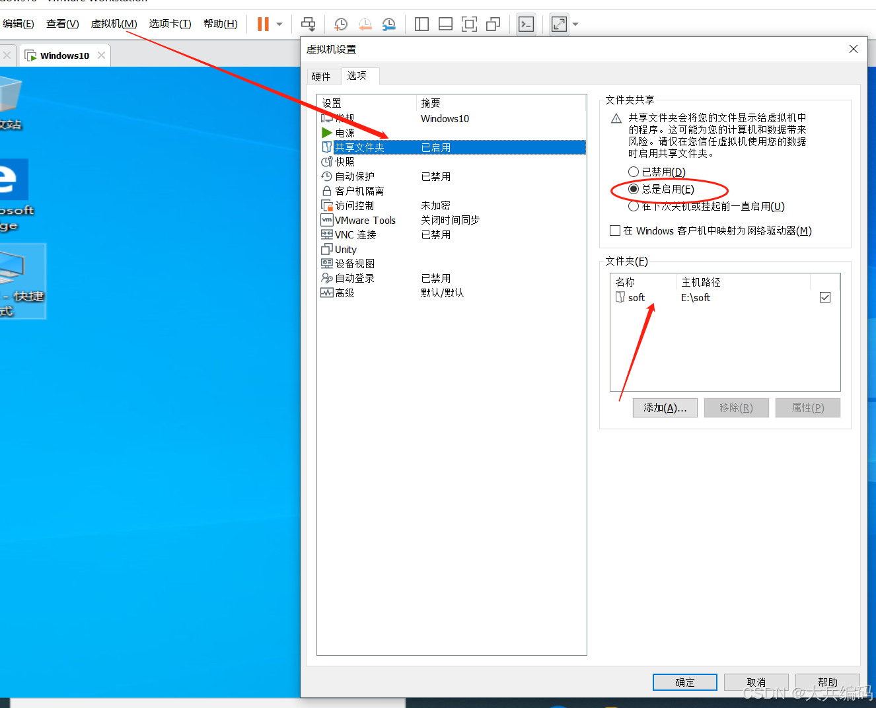Click the 添加(A) button to add folder
876x708 pixels.
click(x=665, y=407)
